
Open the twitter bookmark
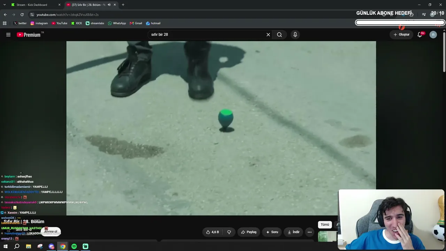[x=20, y=23]
